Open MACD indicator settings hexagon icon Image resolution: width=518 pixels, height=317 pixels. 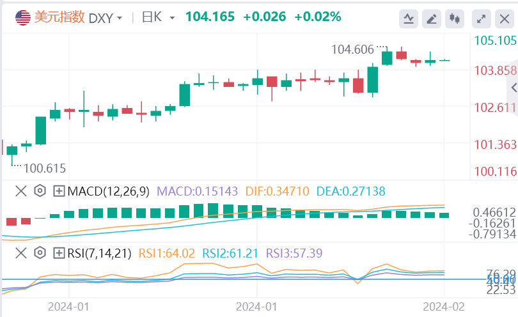click(40, 191)
